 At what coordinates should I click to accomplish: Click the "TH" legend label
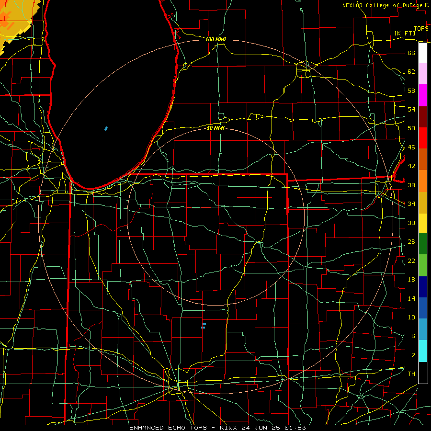point(411,374)
